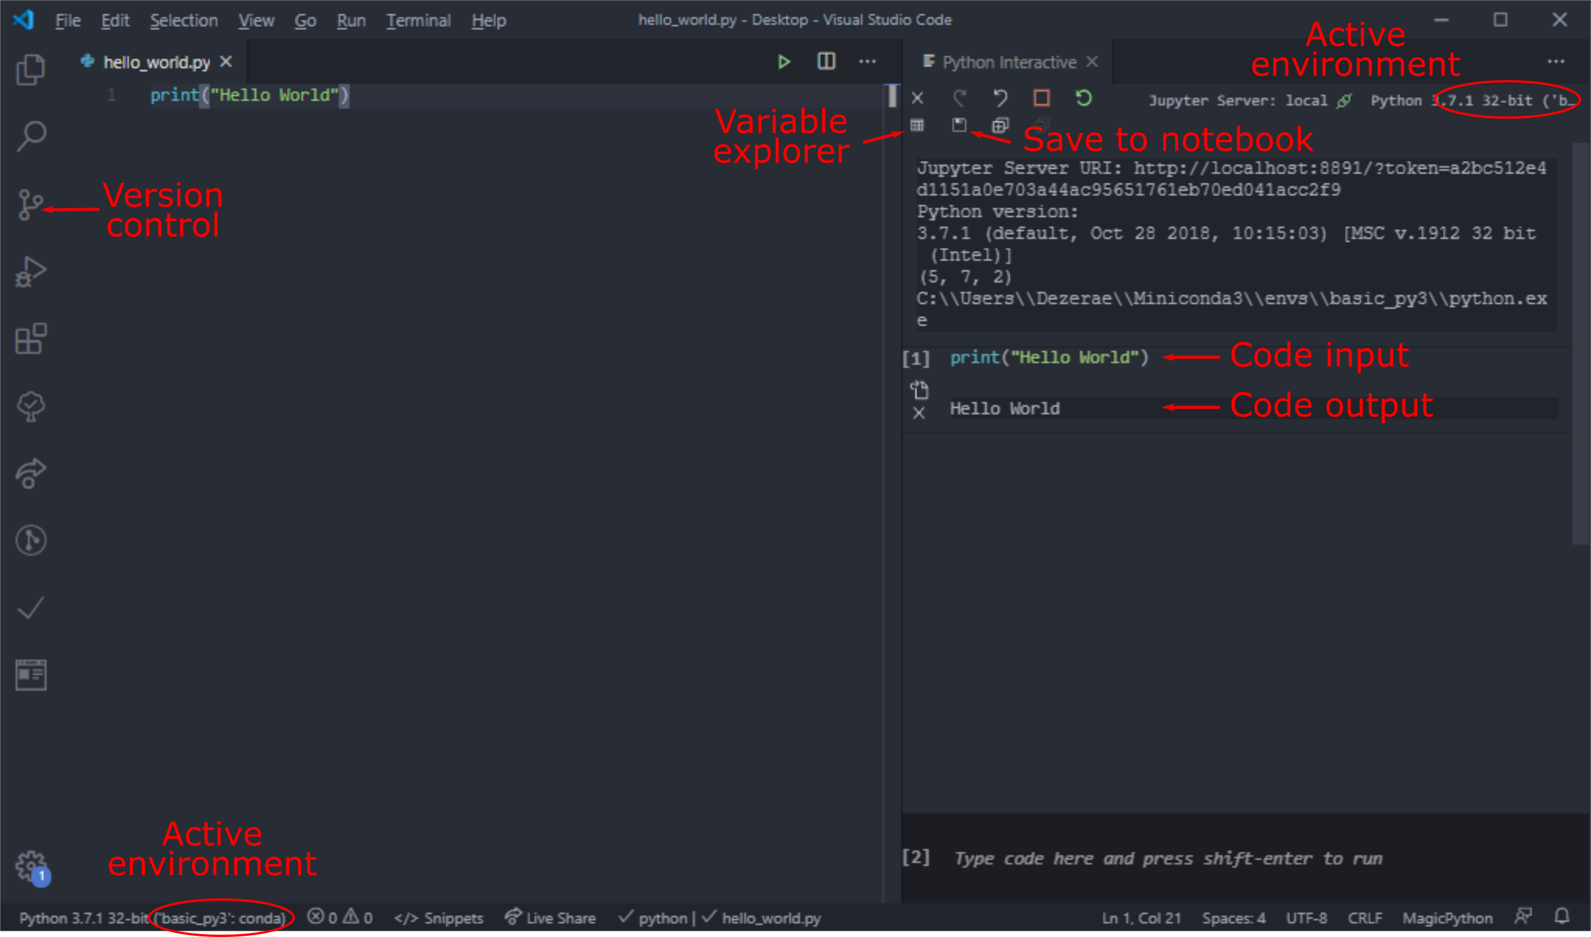Open the Run and Debug view
Viewport: 1591px width, 937px height.
[x=30, y=272]
